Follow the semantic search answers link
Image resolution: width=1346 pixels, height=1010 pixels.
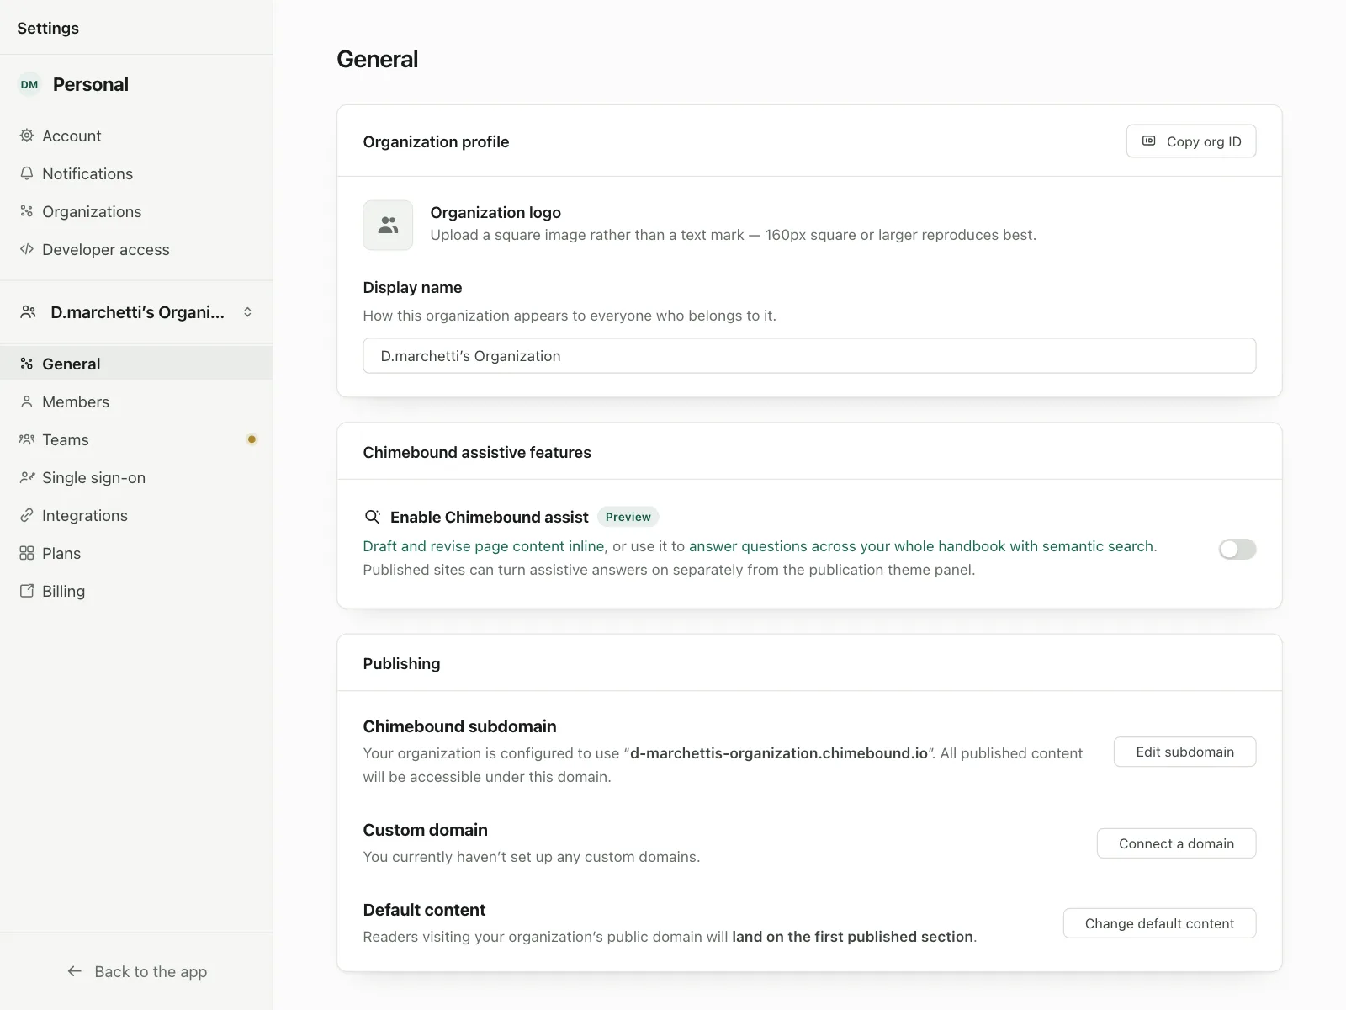click(x=921, y=546)
